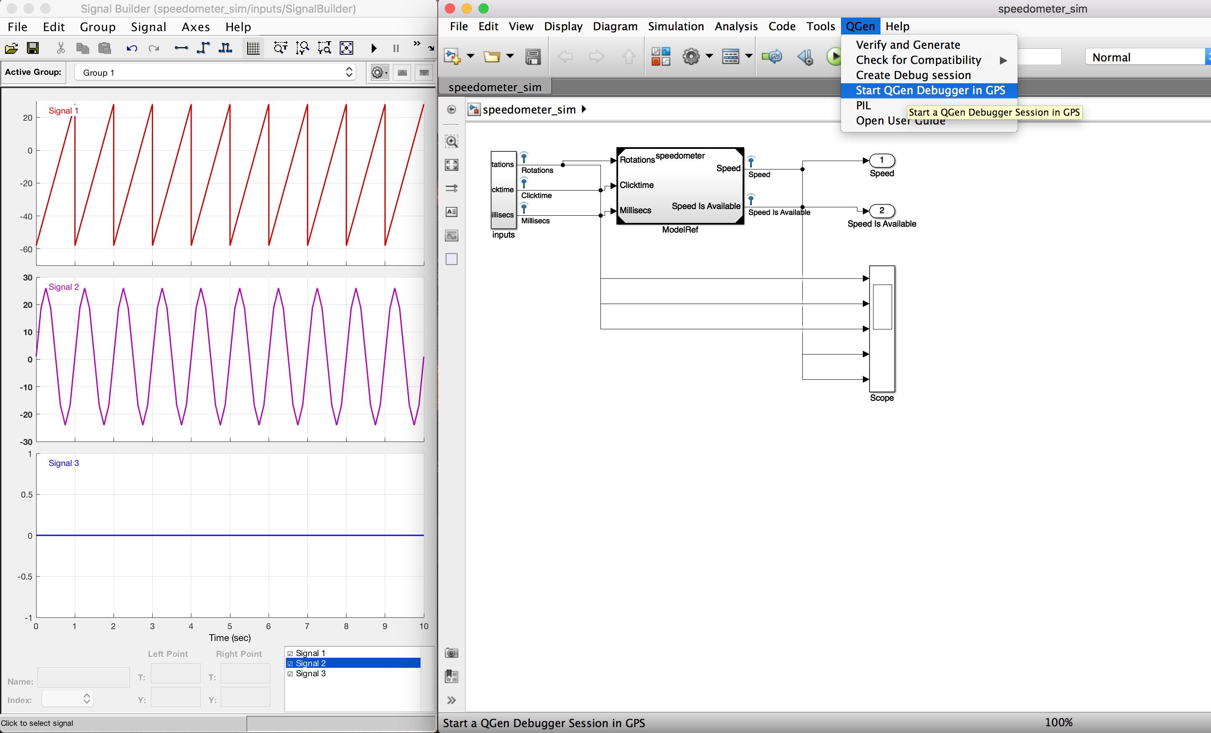The width and height of the screenshot is (1211, 733).
Task: Toggle snap grid icon in Signal Builder
Action: pos(253,48)
